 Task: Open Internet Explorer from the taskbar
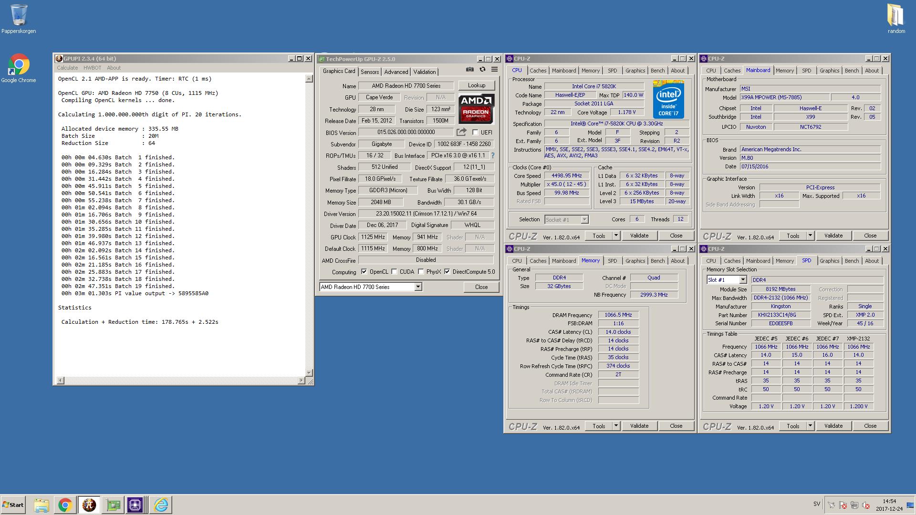pyautogui.click(x=161, y=505)
